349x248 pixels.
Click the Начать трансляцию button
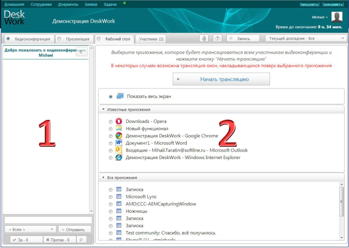pos(221,79)
